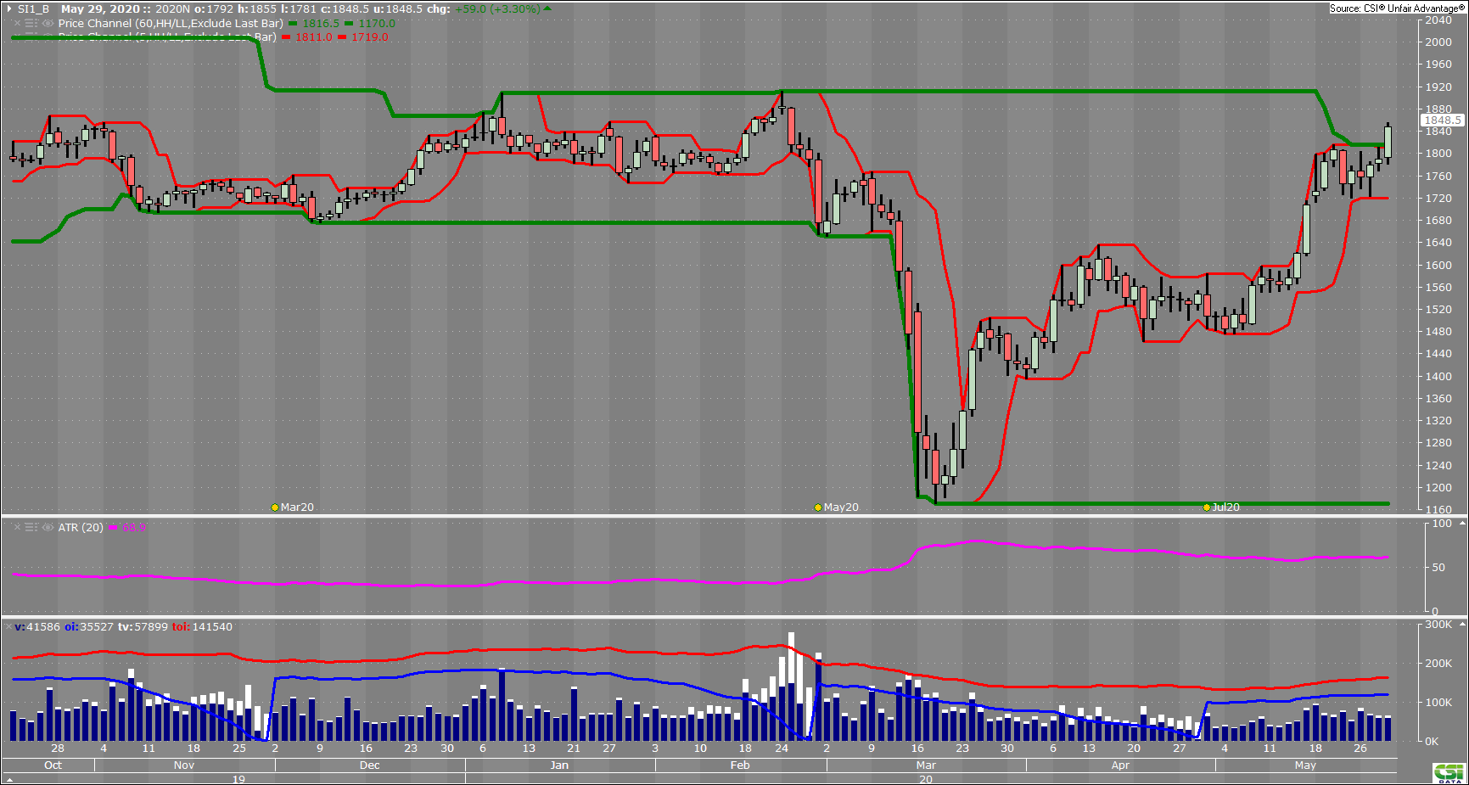The height and width of the screenshot is (785, 1469).
Task: Click the h:1855 high price readout
Action: [257, 9]
